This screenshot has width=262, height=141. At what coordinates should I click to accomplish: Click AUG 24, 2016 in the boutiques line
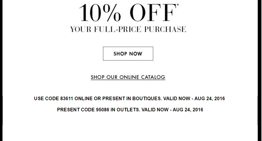209,98
